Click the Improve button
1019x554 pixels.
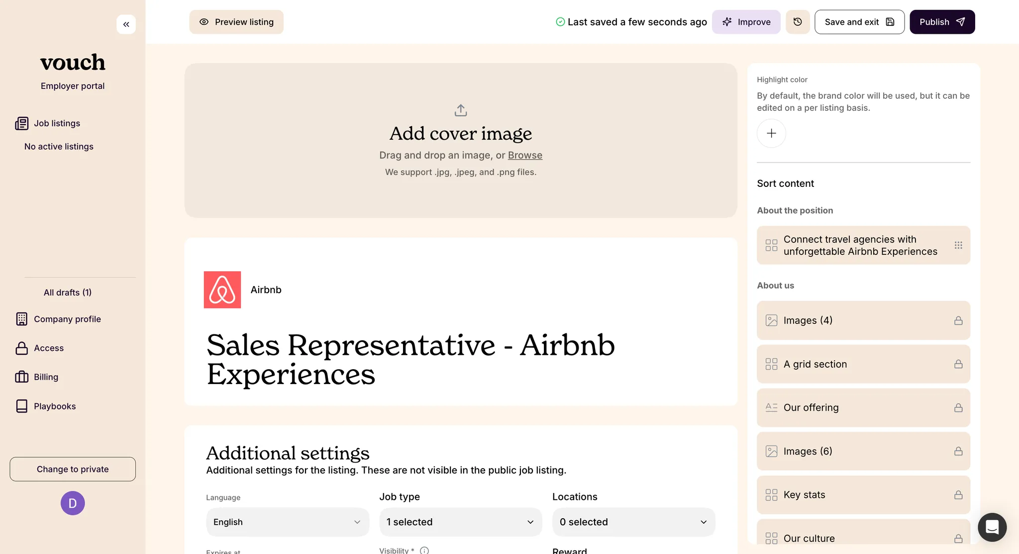(x=746, y=22)
